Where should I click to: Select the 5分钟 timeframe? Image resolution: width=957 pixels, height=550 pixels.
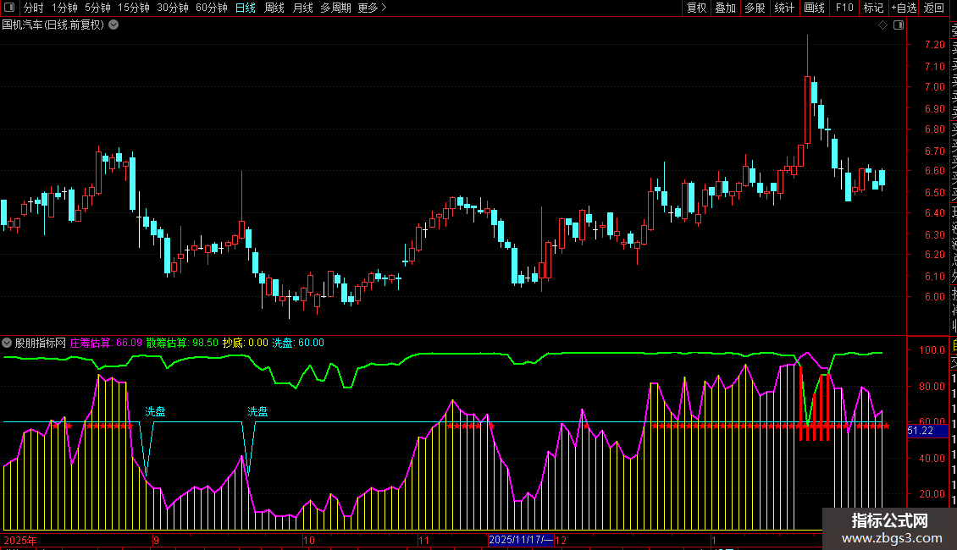[x=97, y=8]
